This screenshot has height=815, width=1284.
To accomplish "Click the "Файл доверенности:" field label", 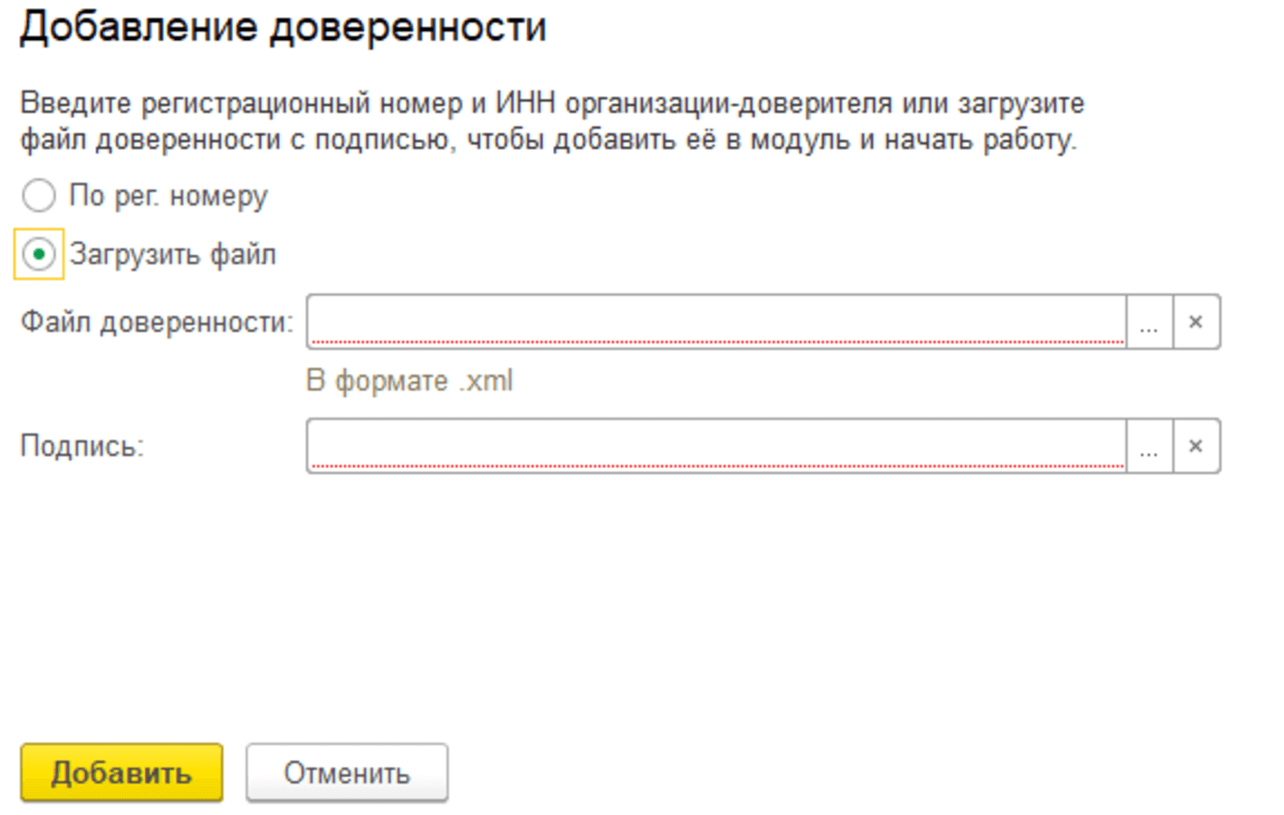I will click(x=157, y=322).
